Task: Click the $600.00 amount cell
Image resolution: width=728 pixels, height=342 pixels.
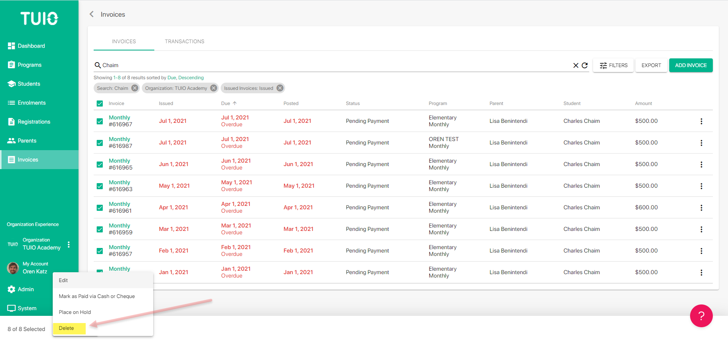Action: click(x=646, y=207)
